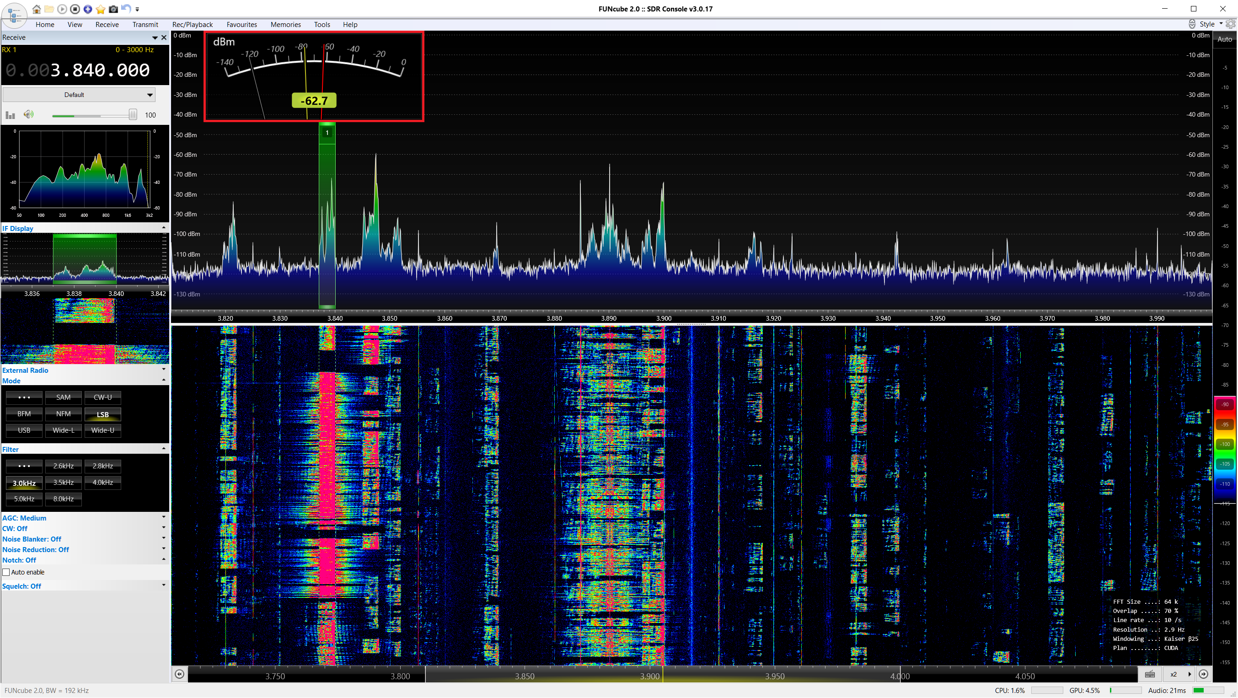This screenshot has height=698, width=1238.
Task: Take a snapshot with the camera icon
Action: [x=113, y=9]
